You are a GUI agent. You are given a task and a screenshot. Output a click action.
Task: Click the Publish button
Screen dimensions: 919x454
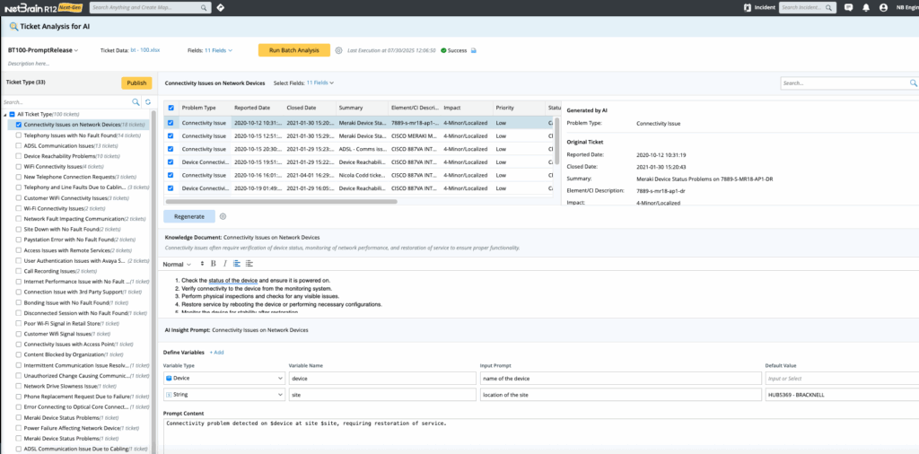[x=136, y=83]
